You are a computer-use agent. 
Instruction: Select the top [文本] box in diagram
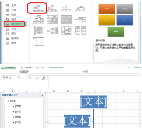tap(93, 102)
